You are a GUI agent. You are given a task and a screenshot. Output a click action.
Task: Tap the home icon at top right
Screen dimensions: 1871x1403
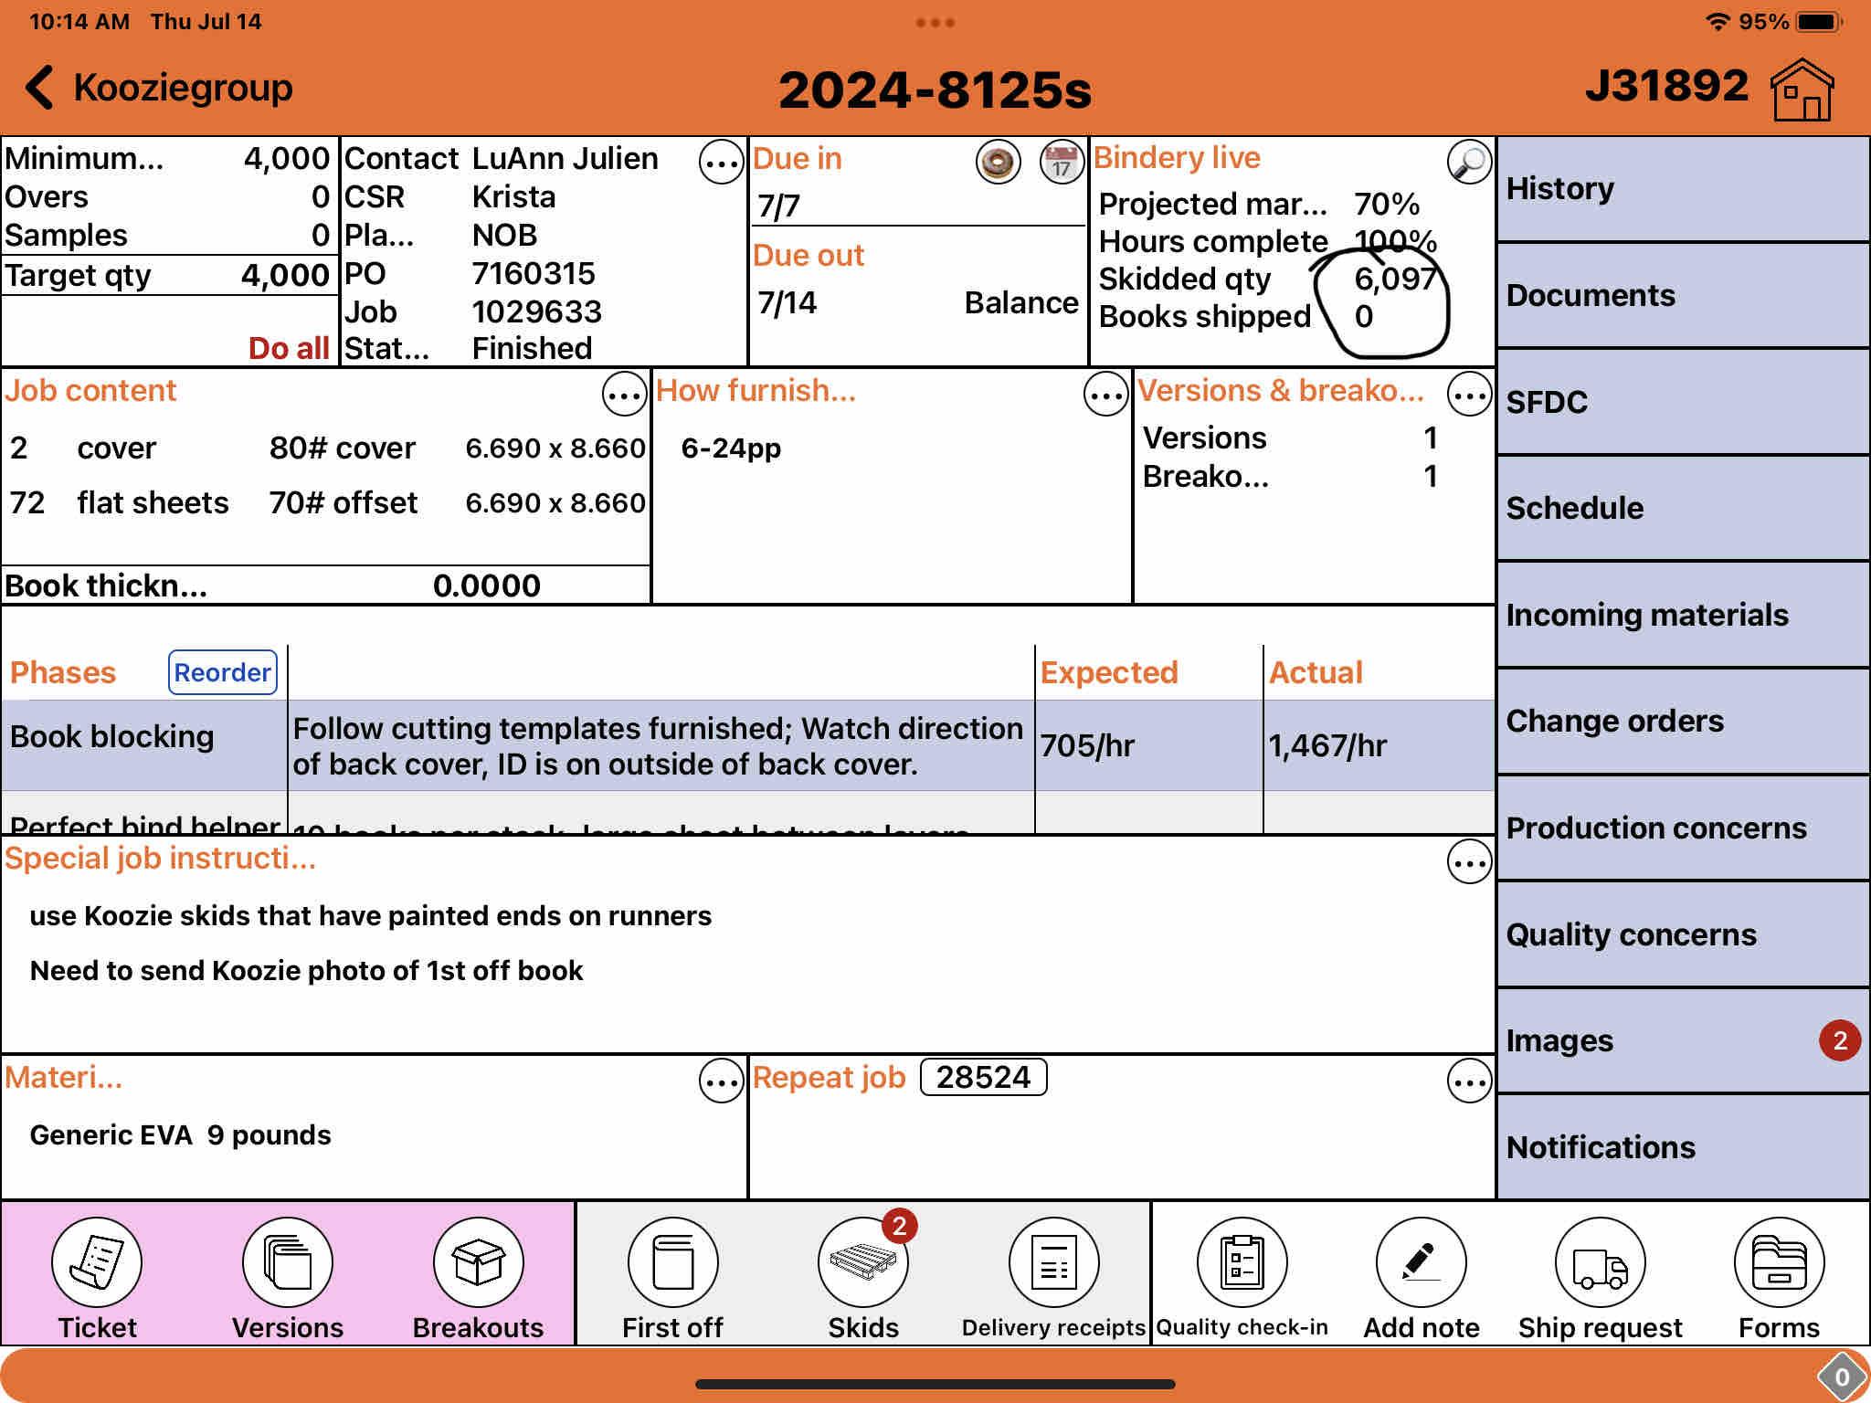coord(1802,90)
